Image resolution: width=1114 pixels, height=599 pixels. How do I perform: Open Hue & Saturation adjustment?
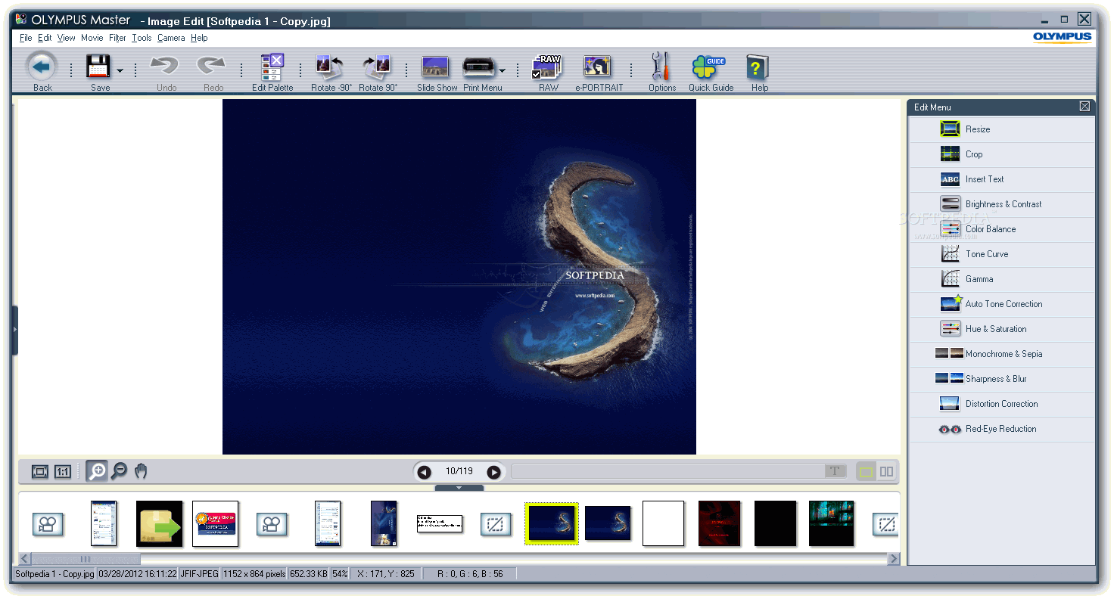1001,329
